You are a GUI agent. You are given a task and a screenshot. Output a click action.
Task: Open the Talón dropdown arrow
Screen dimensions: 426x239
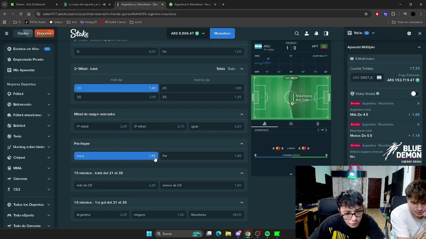click(x=373, y=33)
